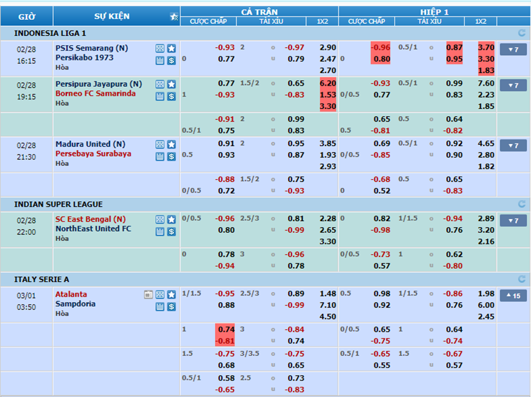Refresh Italy Serie A odds
531x397 pixels.
coord(521,279)
